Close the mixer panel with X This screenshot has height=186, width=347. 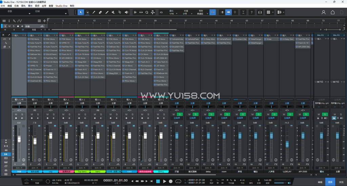(x=3, y=35)
